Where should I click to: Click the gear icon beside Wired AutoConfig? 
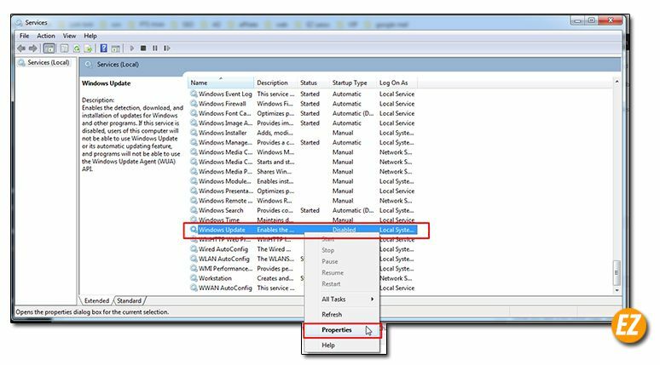point(194,249)
